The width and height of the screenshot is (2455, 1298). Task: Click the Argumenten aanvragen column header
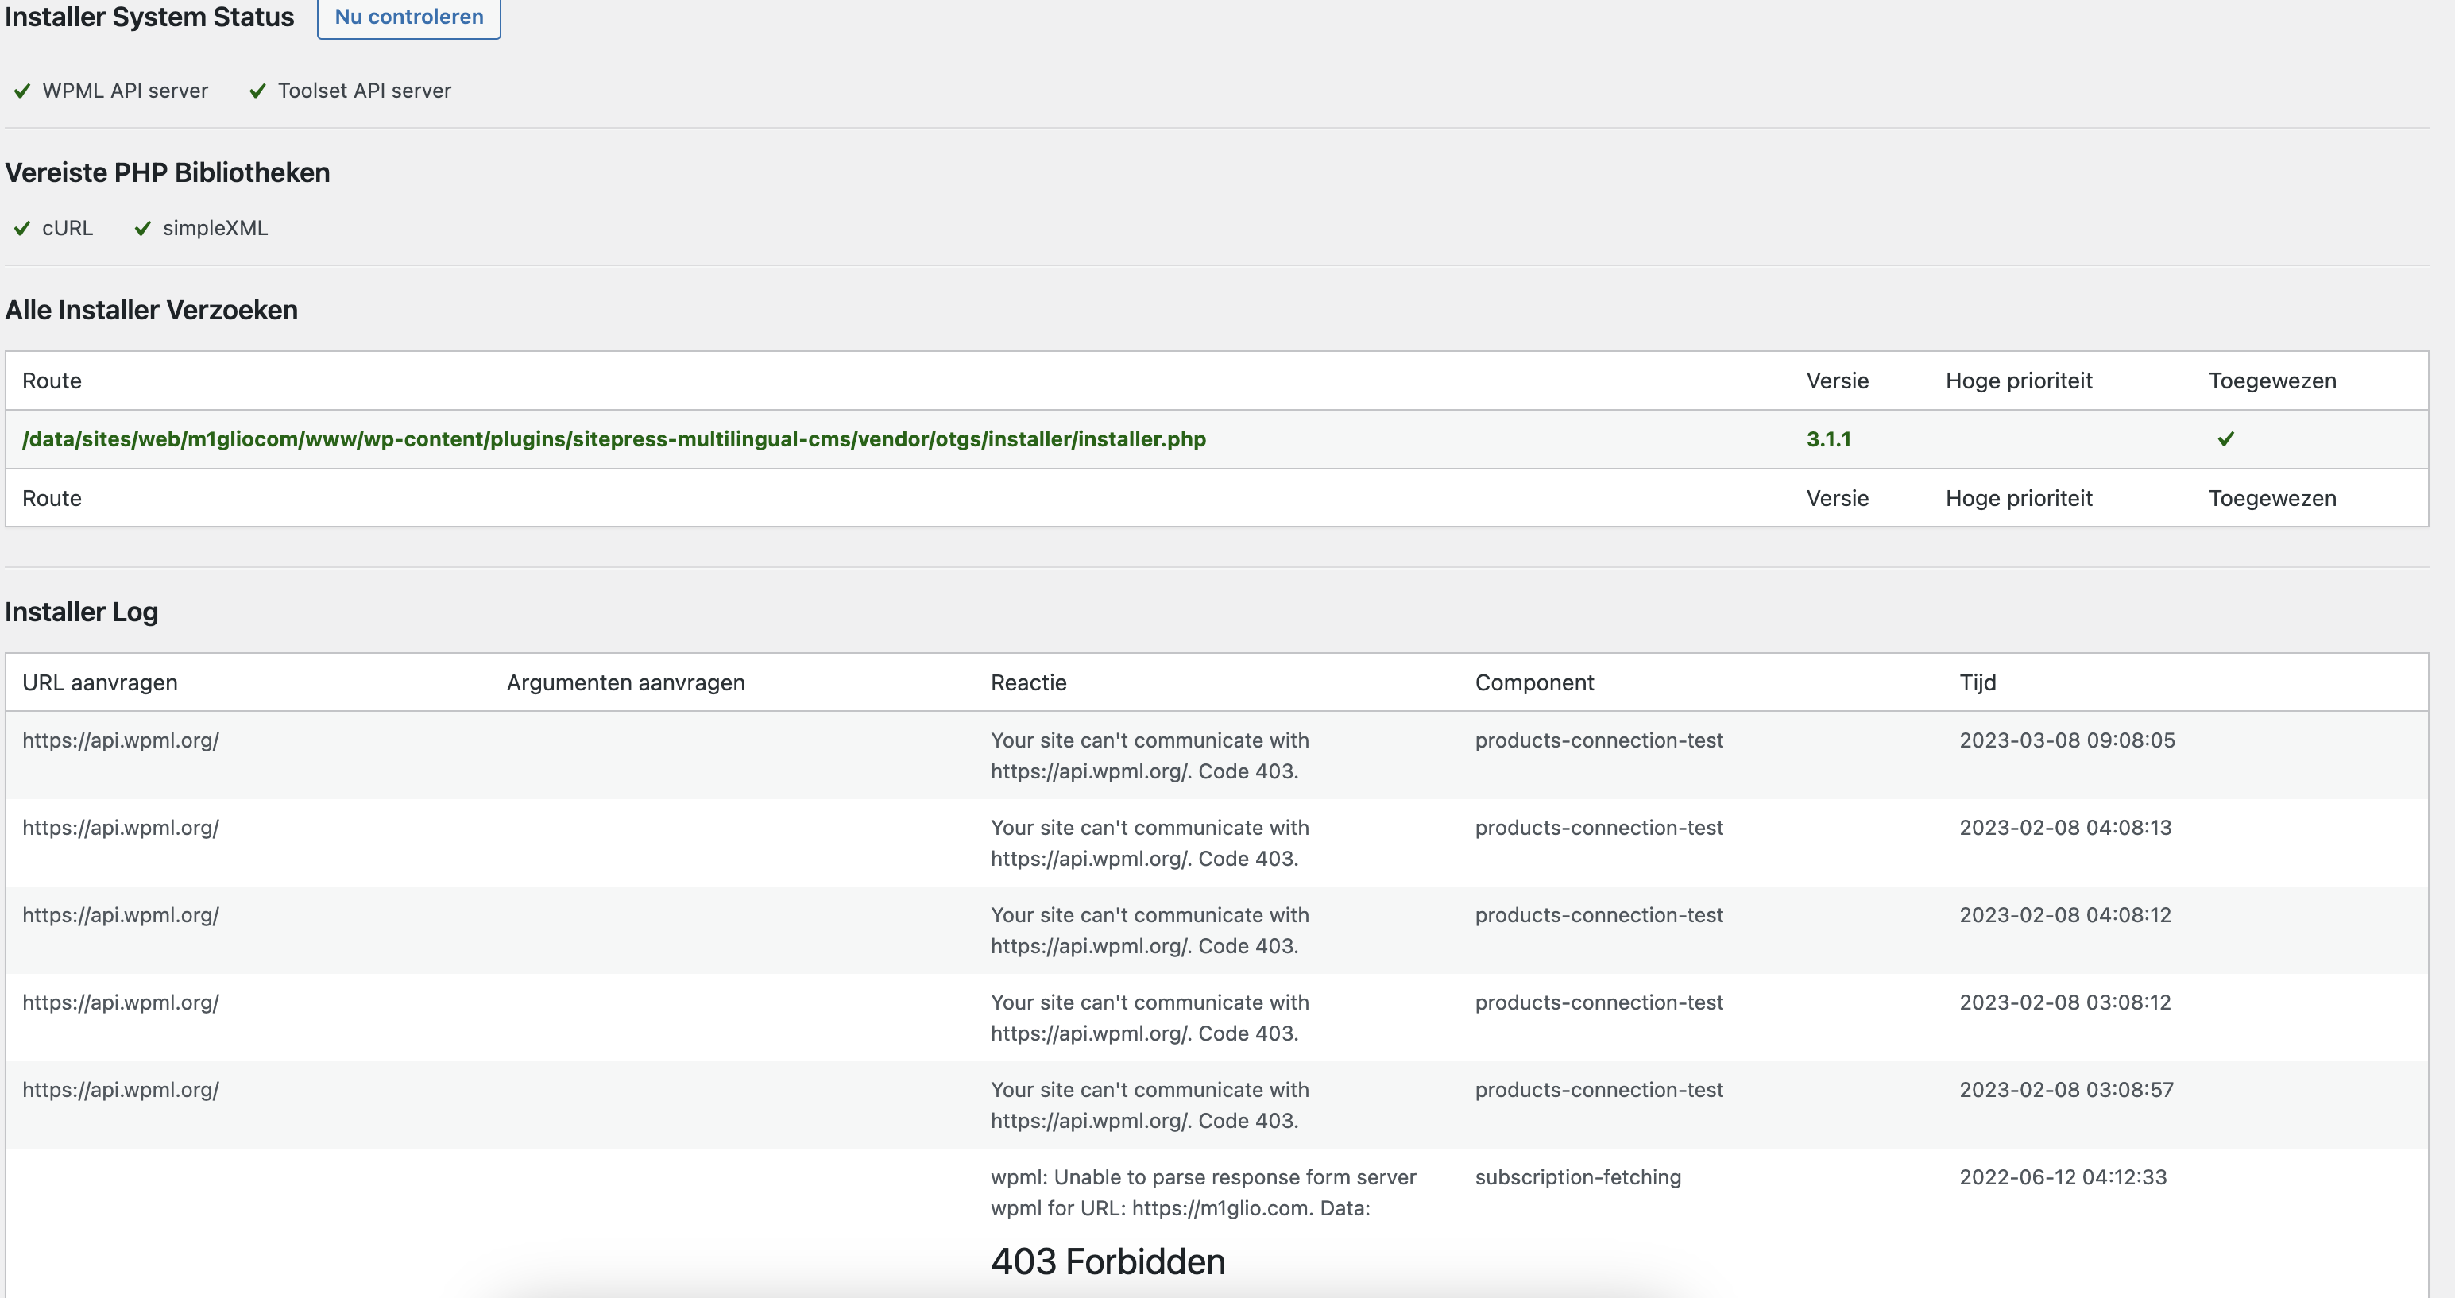625,682
